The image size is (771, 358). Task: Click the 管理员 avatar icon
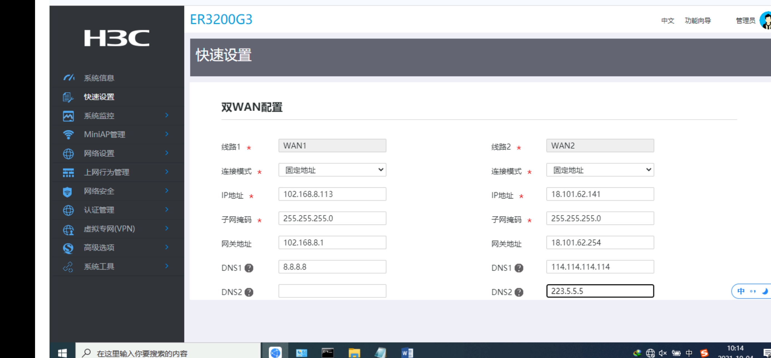tap(766, 21)
